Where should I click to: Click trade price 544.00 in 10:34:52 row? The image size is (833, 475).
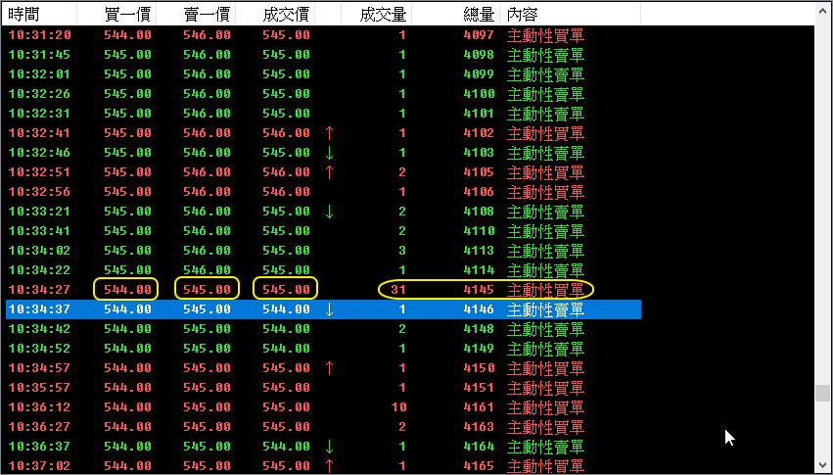pos(286,349)
